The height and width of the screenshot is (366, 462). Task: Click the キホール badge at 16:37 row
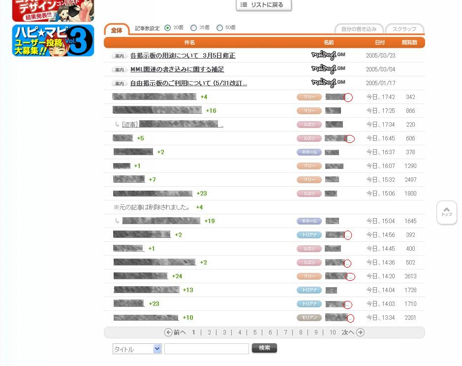309,152
